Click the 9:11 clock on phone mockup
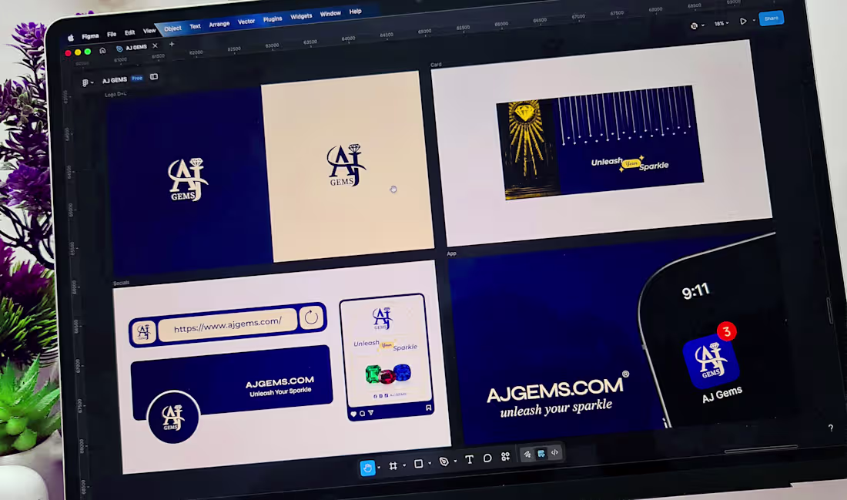Viewport: 847px width, 500px height. pyautogui.click(x=696, y=291)
